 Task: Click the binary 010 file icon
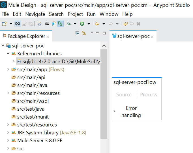coord(39,24)
